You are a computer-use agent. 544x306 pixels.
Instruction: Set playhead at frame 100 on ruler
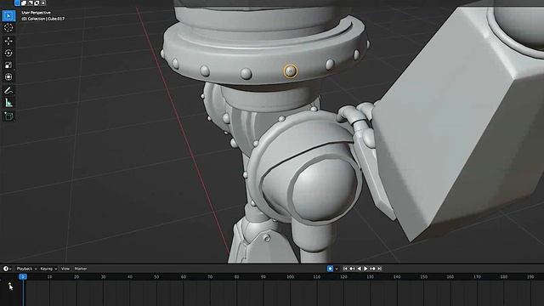coord(290,277)
